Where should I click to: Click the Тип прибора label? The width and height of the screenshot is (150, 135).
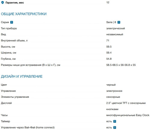click(x=9, y=28)
